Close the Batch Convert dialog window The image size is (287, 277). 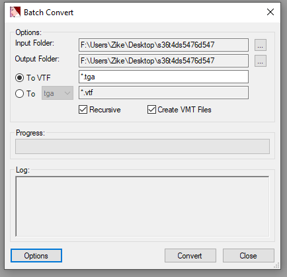coord(270,12)
